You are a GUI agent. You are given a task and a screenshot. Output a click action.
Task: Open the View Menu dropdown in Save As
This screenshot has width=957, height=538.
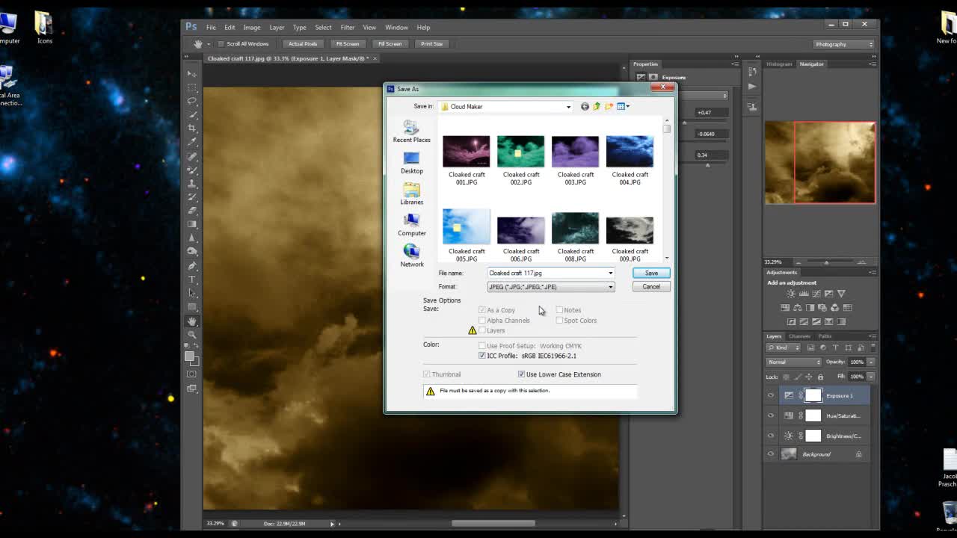(624, 106)
